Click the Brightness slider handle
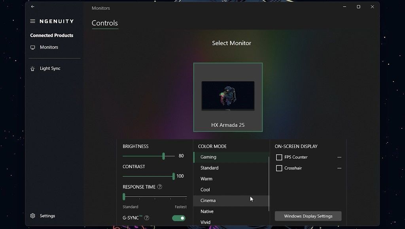The height and width of the screenshot is (229, 405). point(163,156)
